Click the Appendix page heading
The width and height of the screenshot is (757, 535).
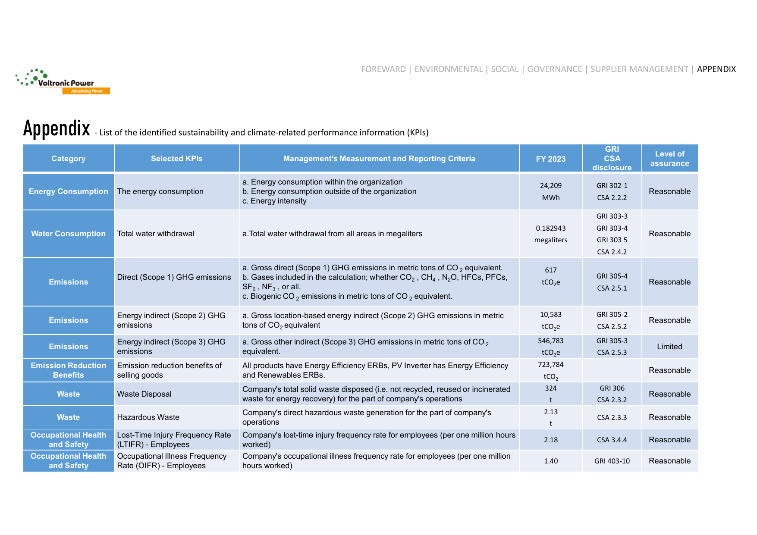(x=57, y=128)
